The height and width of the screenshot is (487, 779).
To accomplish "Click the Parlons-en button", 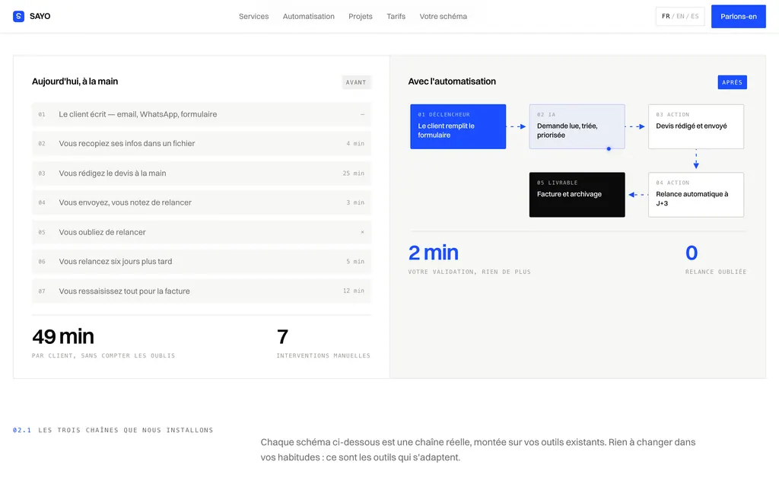I will pyautogui.click(x=738, y=17).
